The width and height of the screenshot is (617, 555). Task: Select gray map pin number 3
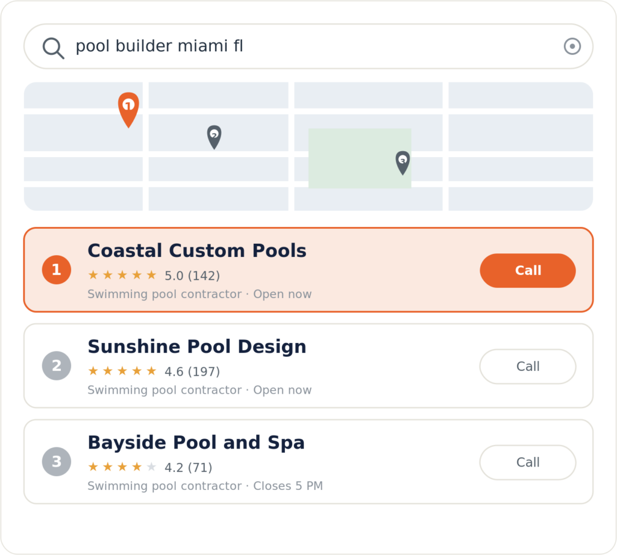click(x=402, y=163)
